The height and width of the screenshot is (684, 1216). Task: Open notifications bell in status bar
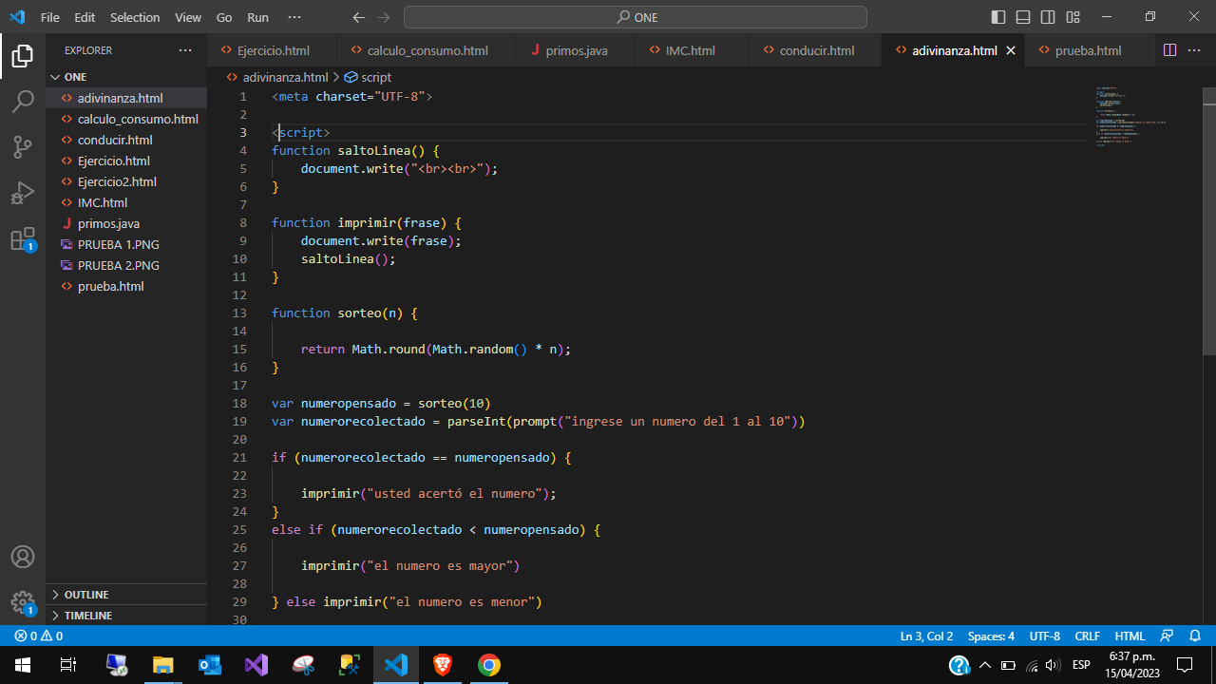coord(1195,636)
